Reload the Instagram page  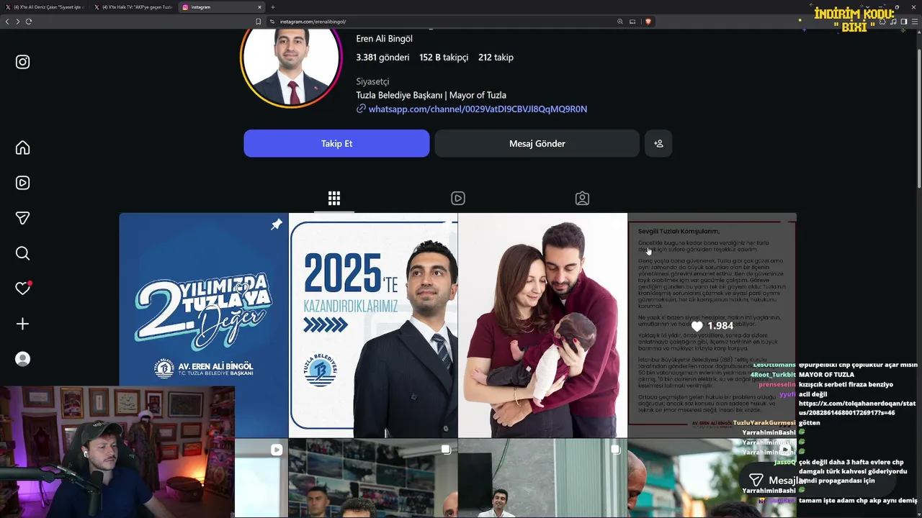pyautogui.click(x=29, y=22)
